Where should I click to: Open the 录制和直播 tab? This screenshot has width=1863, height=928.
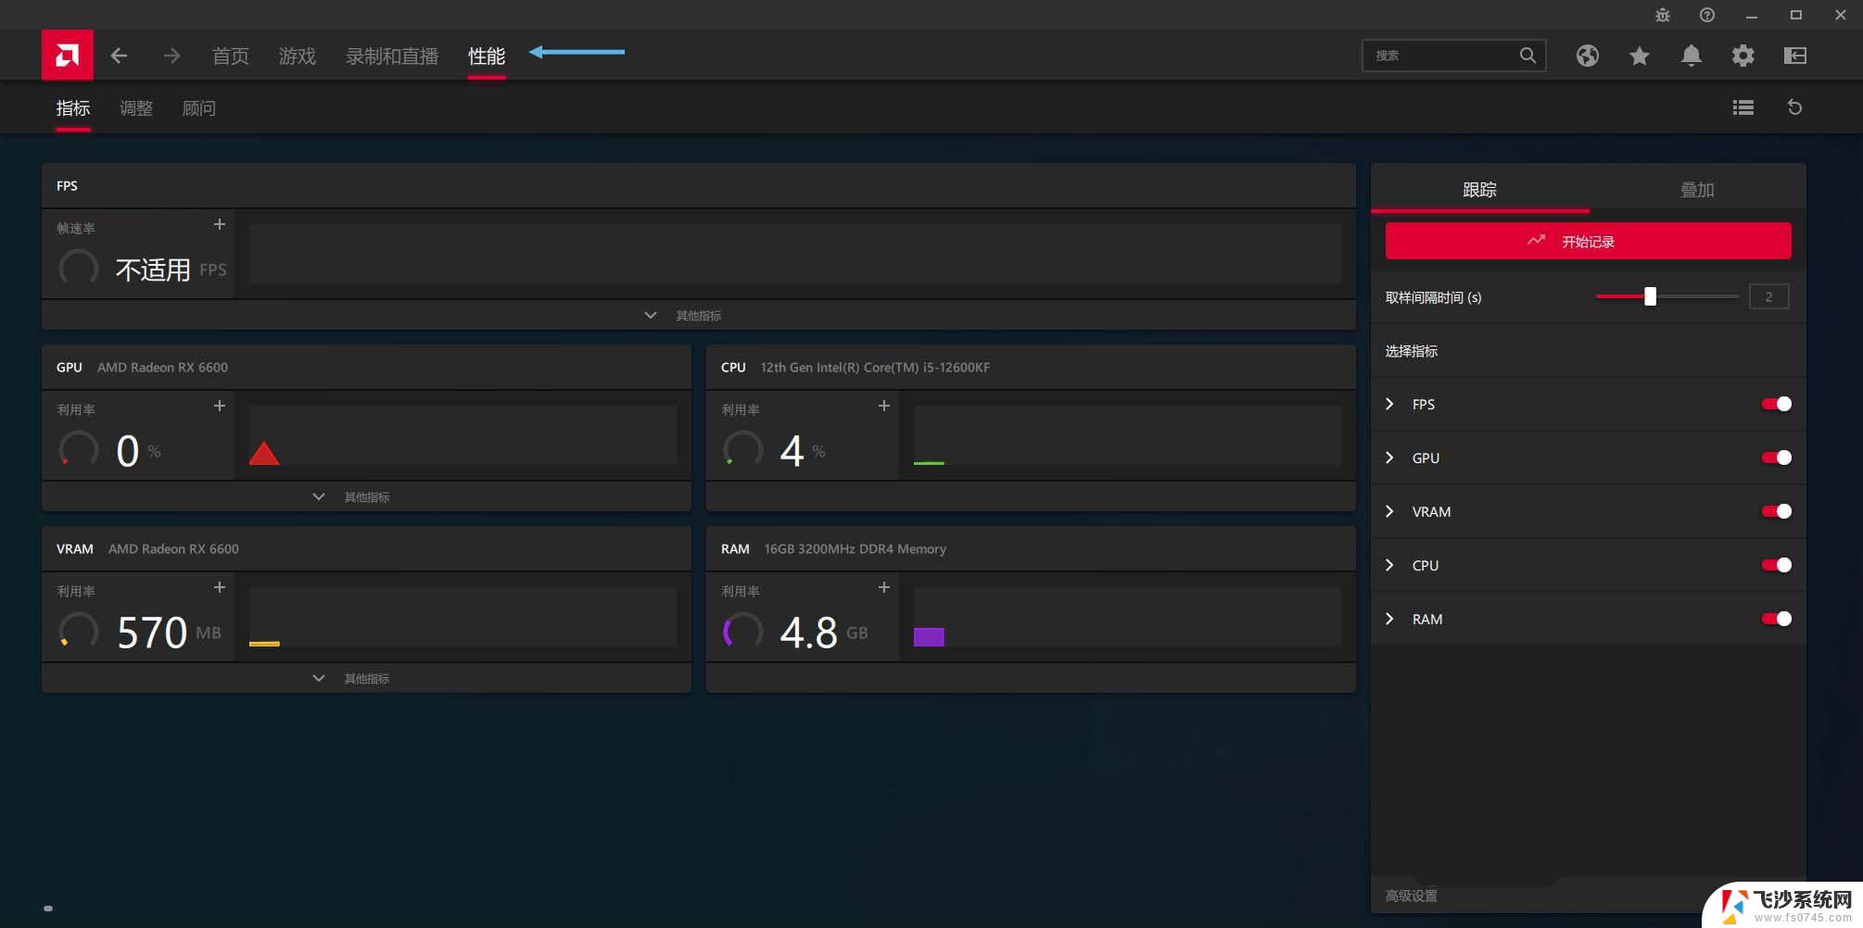[392, 56]
